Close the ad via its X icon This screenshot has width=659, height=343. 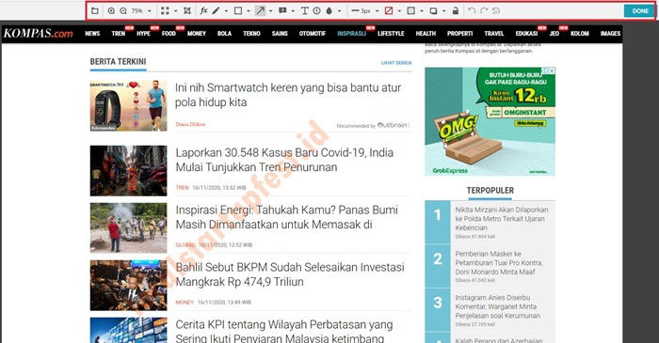tap(552, 70)
